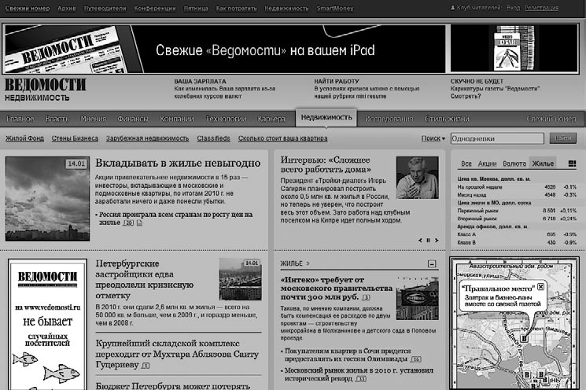Open Classifieds subsection
Image resolution: width=586 pixels, height=390 pixels.
(x=213, y=138)
